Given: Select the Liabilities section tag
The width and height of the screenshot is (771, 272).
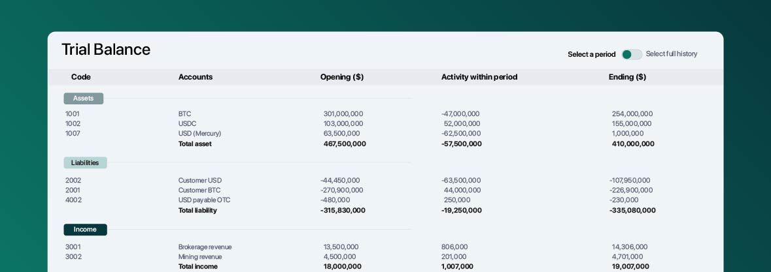Looking at the screenshot, I should (x=85, y=163).
